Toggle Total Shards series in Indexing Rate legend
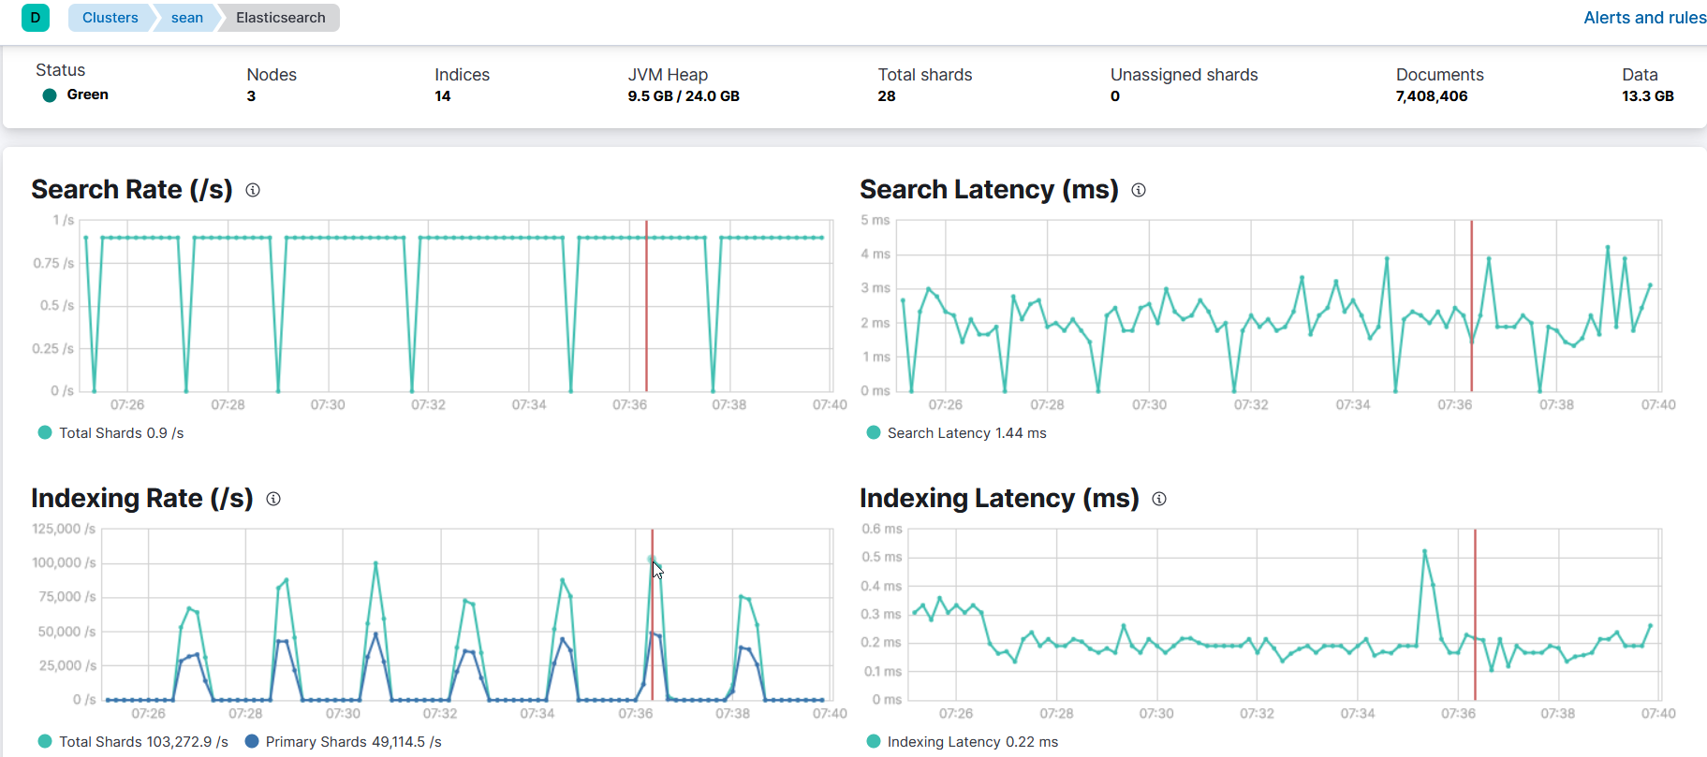 click(133, 742)
